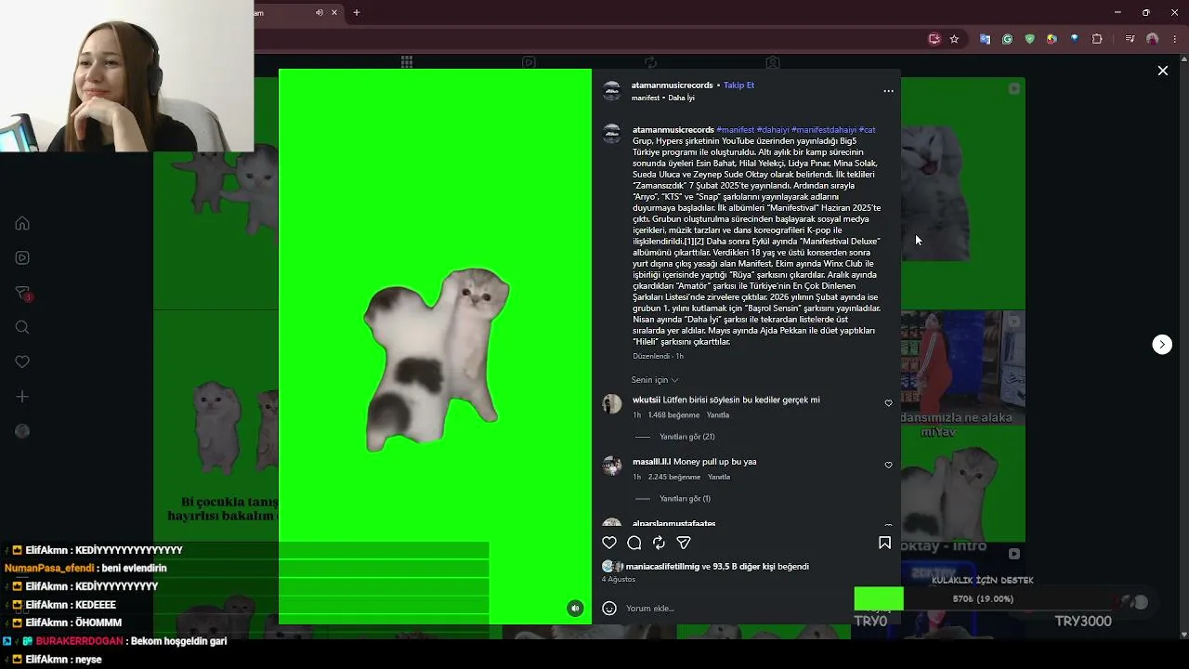Open the Extensions puzzle piece menu
Viewport: 1189px width, 669px height.
point(1097,39)
